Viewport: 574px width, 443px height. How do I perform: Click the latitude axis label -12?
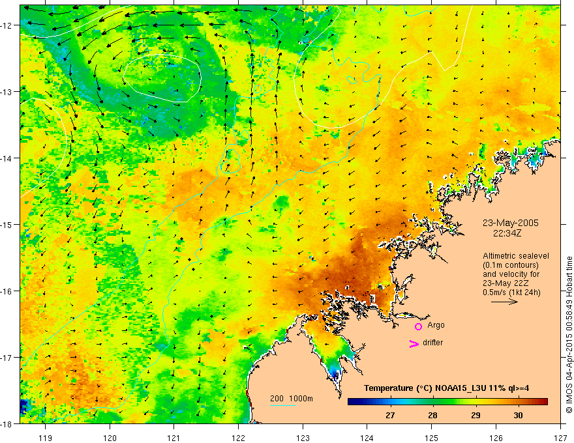pyautogui.click(x=8, y=25)
